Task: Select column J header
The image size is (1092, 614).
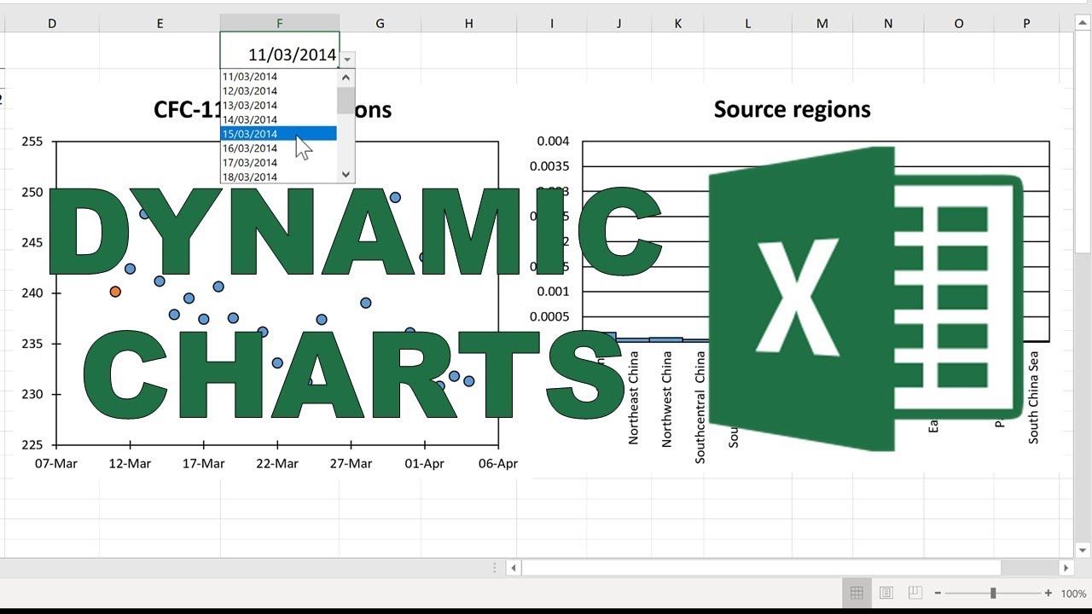Action: pos(619,24)
